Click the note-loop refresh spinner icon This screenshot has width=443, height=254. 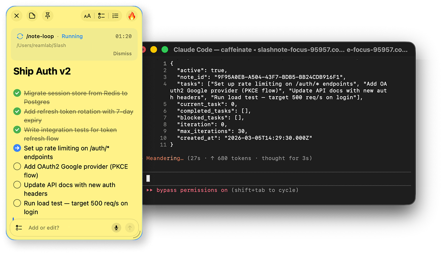[20, 36]
